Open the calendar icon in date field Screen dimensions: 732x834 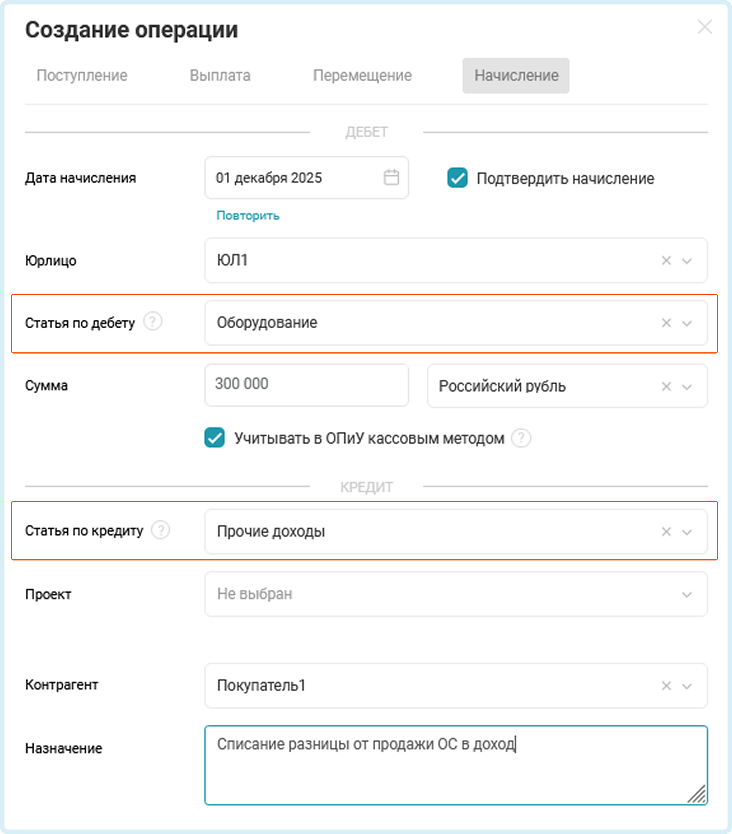[x=391, y=178]
